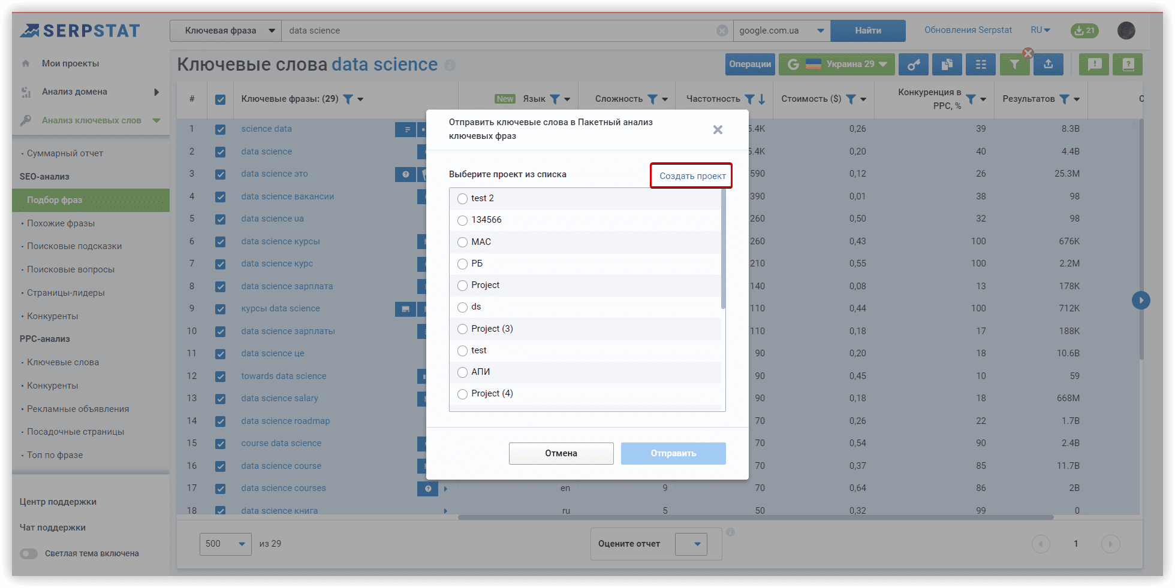Image resolution: width=1175 pixels, height=588 pixels.
Task: Click the export upload icon
Action: (1048, 65)
